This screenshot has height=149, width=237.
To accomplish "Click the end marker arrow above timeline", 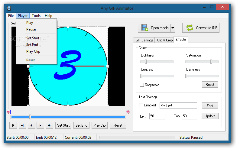I will (128, 112).
